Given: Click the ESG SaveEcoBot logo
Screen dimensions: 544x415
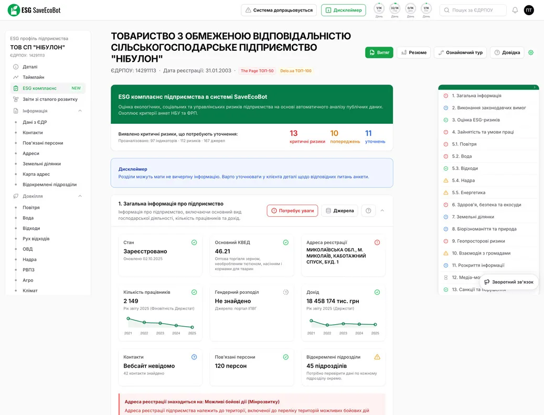Looking at the screenshot, I should tap(34, 10).
